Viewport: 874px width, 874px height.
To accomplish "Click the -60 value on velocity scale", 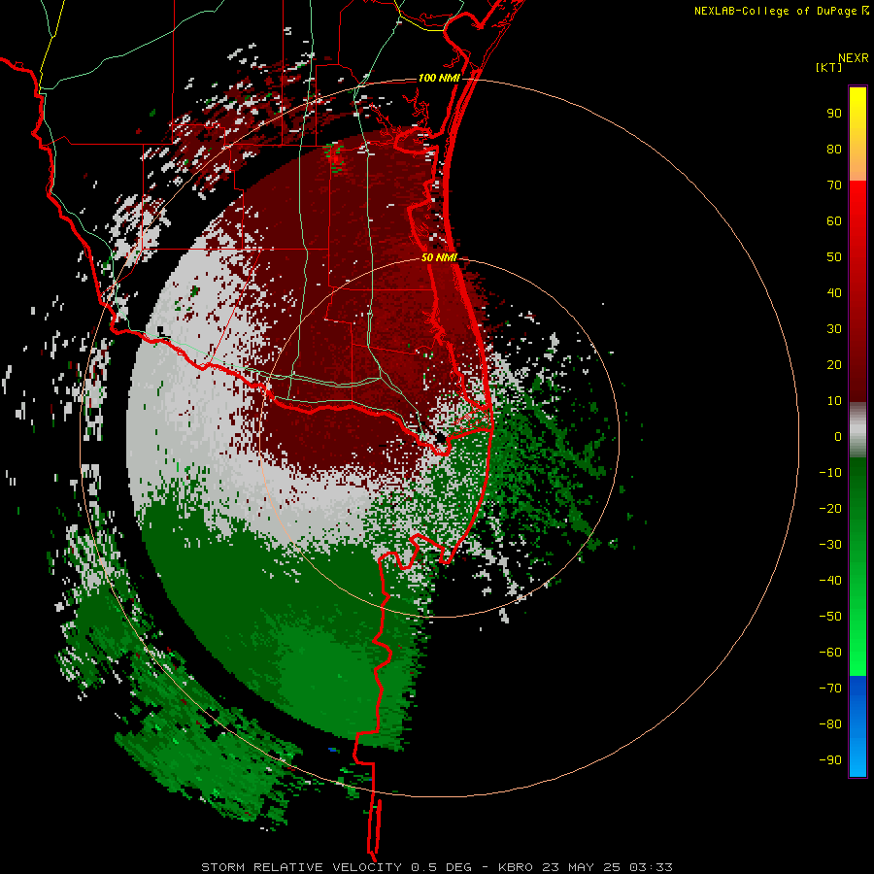I will 830,653.
